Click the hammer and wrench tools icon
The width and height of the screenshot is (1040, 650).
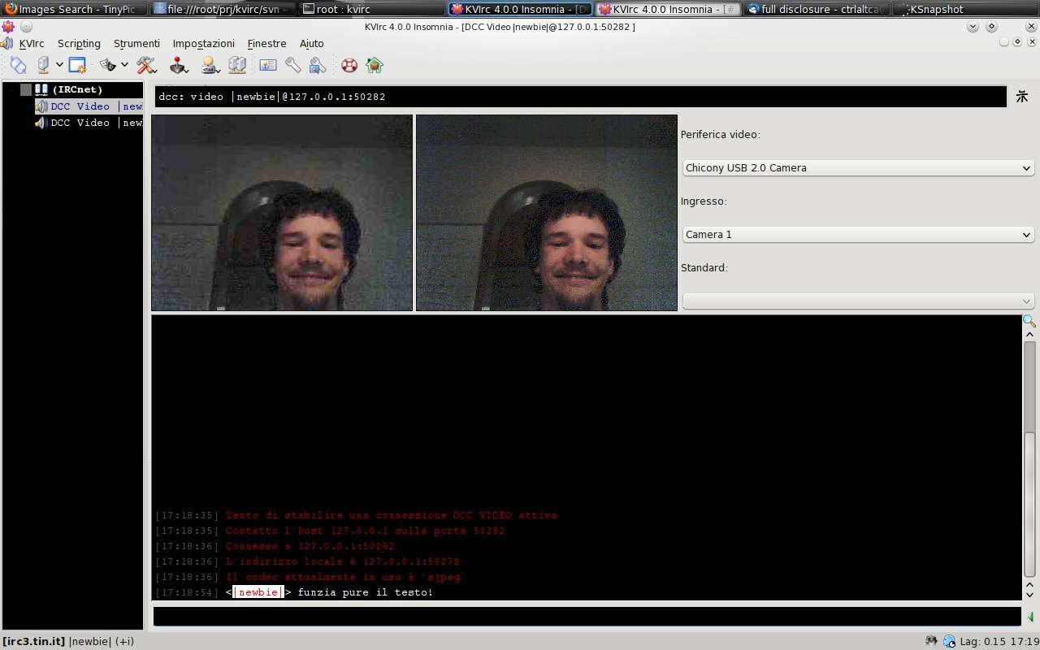146,65
